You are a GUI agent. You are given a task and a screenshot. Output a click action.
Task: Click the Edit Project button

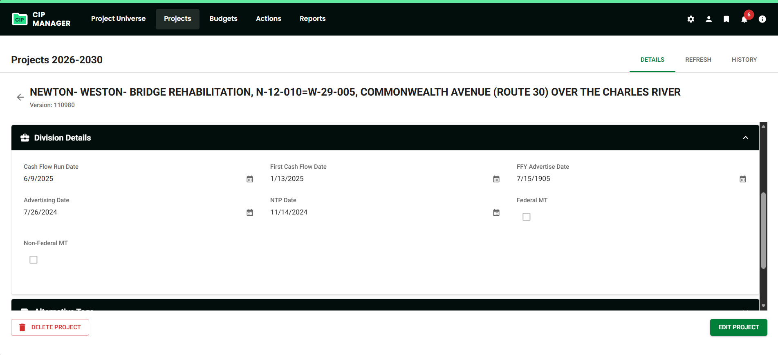point(738,327)
